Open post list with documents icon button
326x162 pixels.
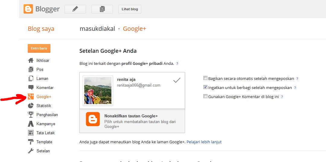102,9
